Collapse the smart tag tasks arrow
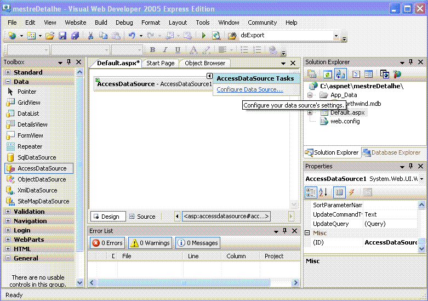This screenshot has height=301, width=428. 209,76
